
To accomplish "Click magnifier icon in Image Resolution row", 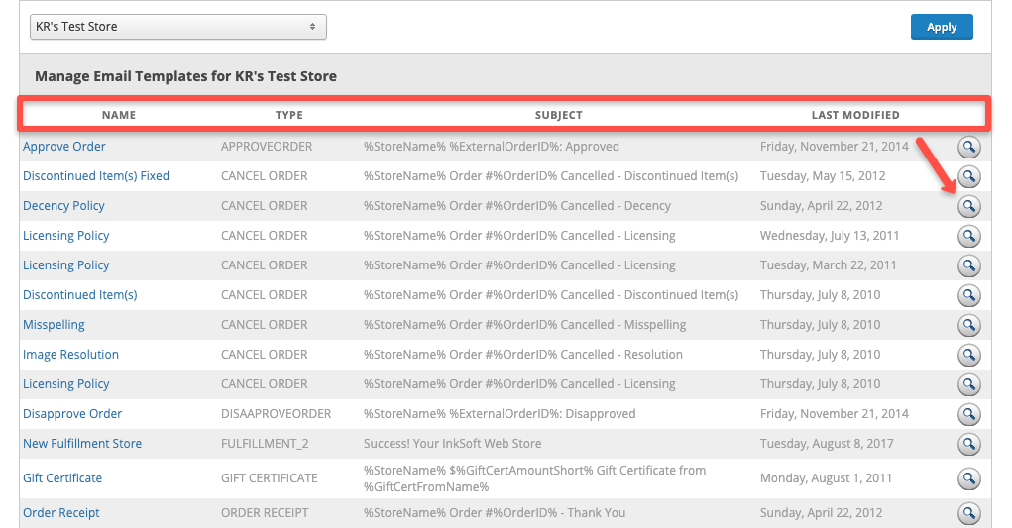I will [968, 356].
